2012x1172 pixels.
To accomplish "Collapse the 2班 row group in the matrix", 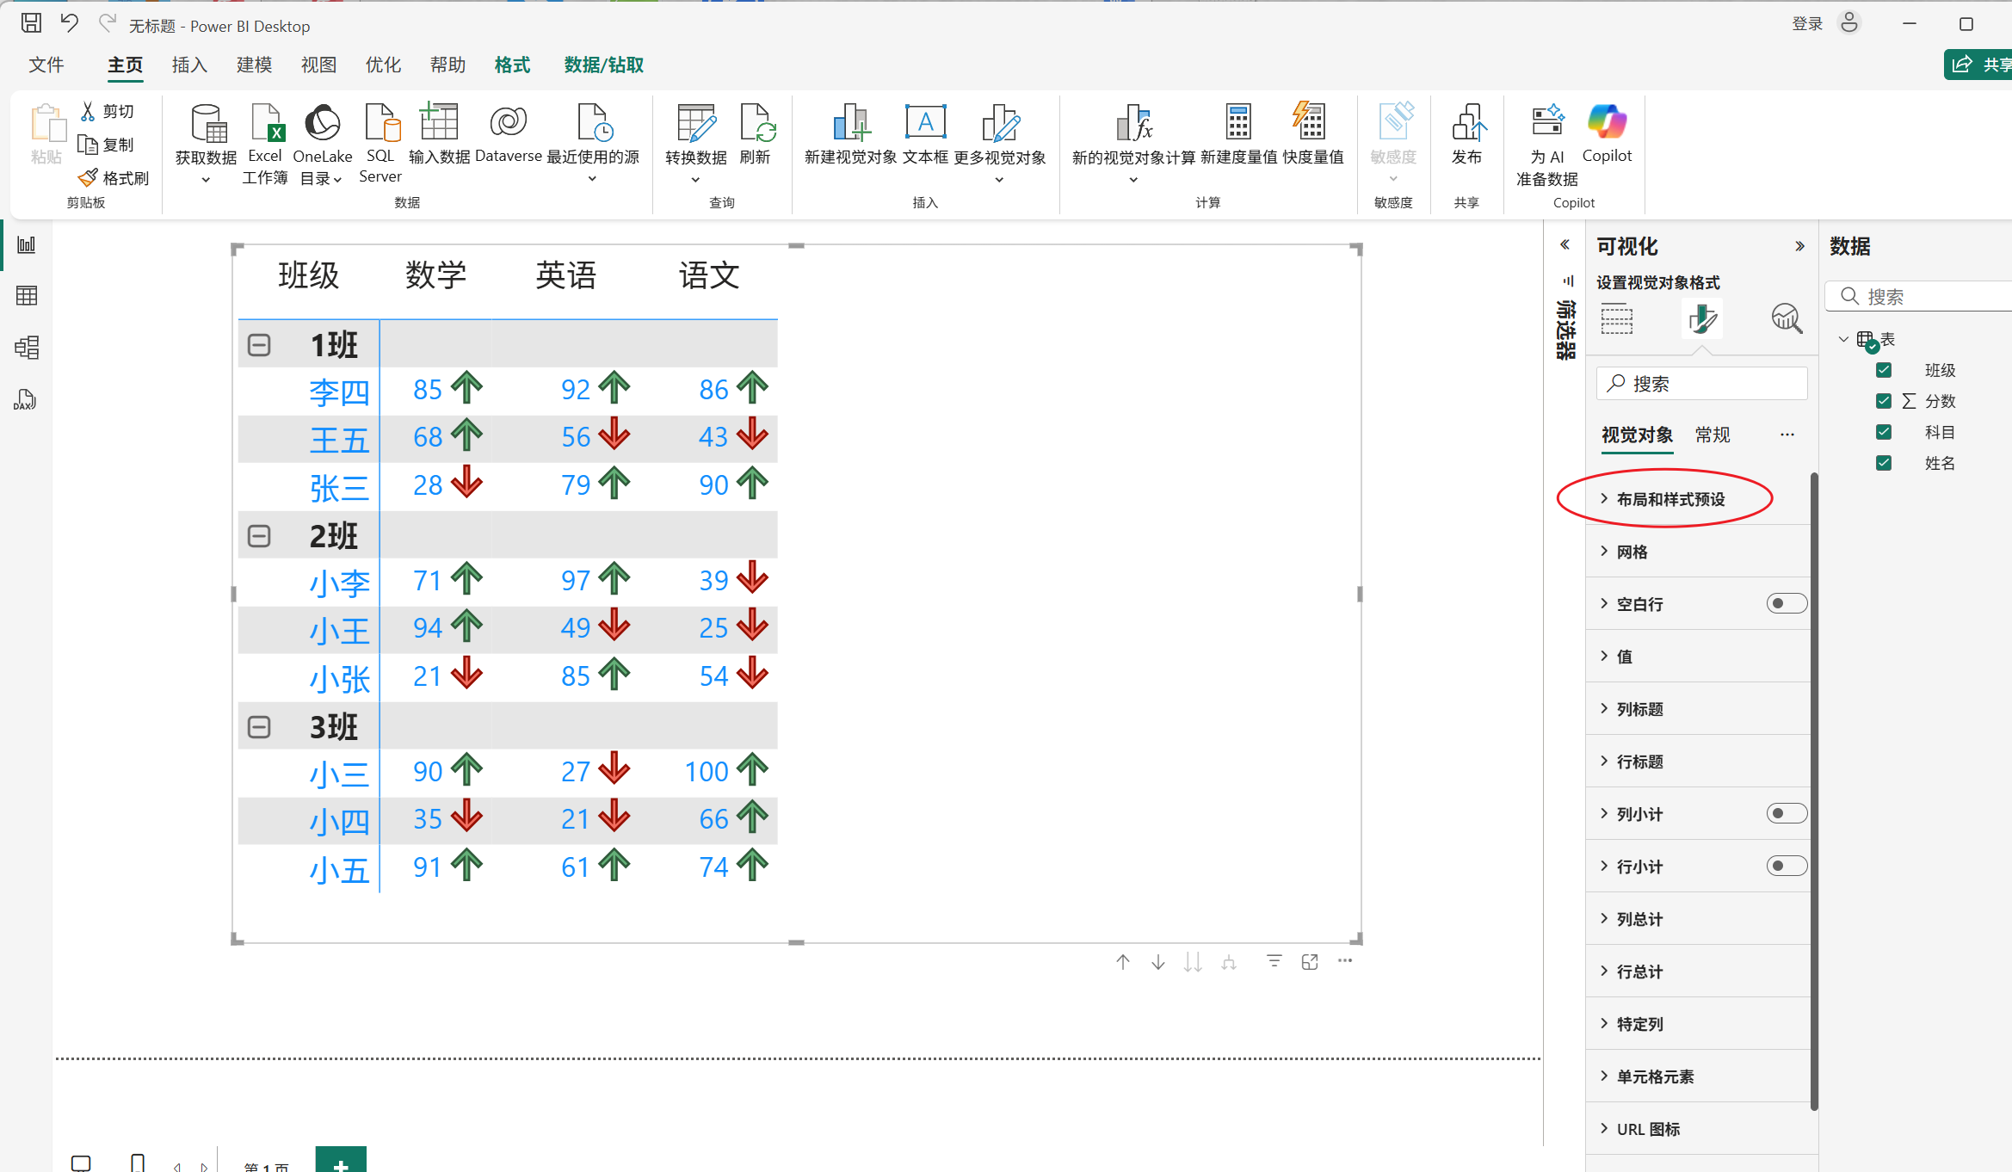I will [x=259, y=536].
